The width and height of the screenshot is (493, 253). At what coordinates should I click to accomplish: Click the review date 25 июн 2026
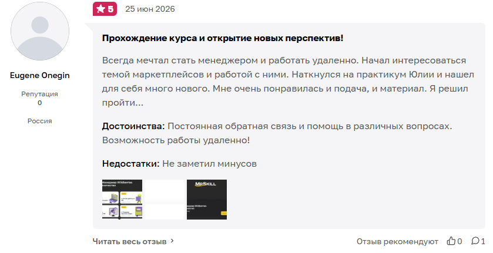pyautogui.click(x=150, y=9)
